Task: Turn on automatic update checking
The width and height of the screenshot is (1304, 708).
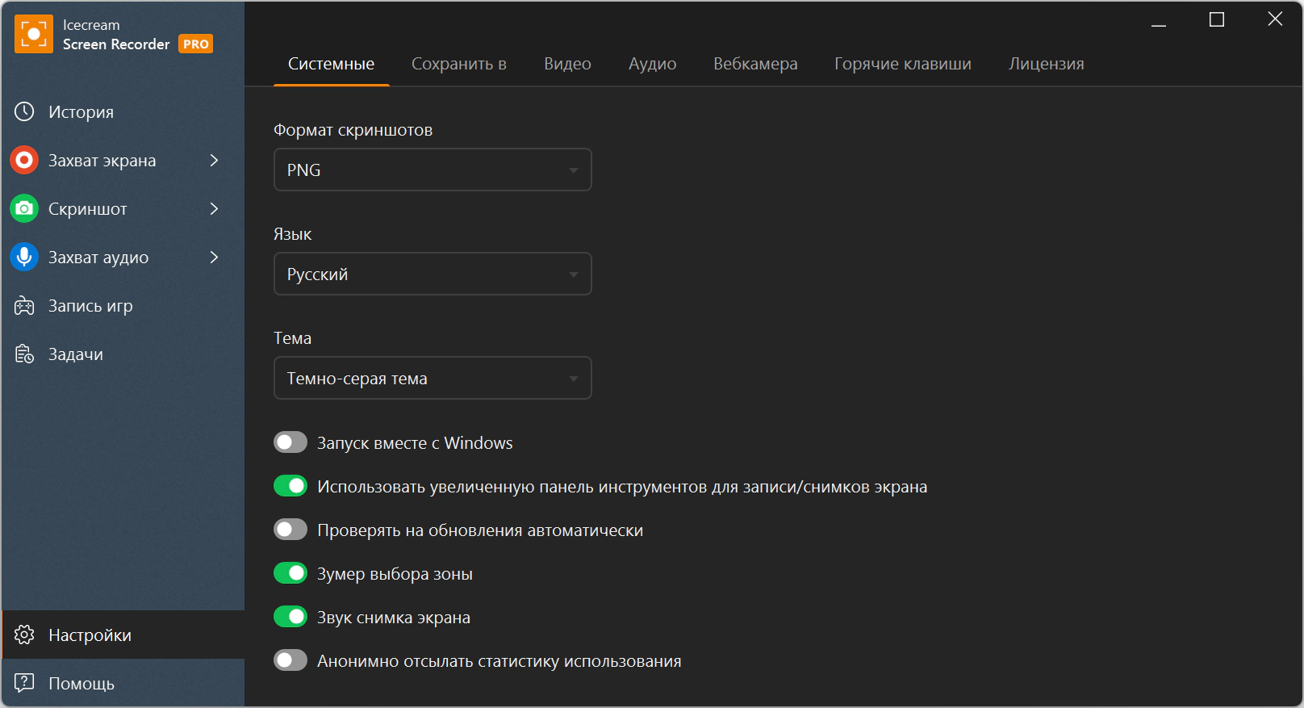Action: pos(290,530)
